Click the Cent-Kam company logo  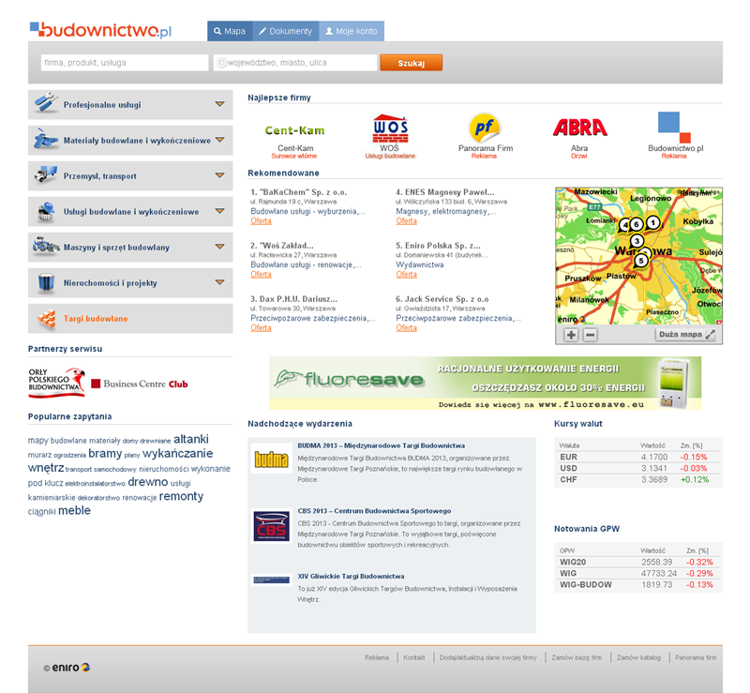tap(294, 130)
